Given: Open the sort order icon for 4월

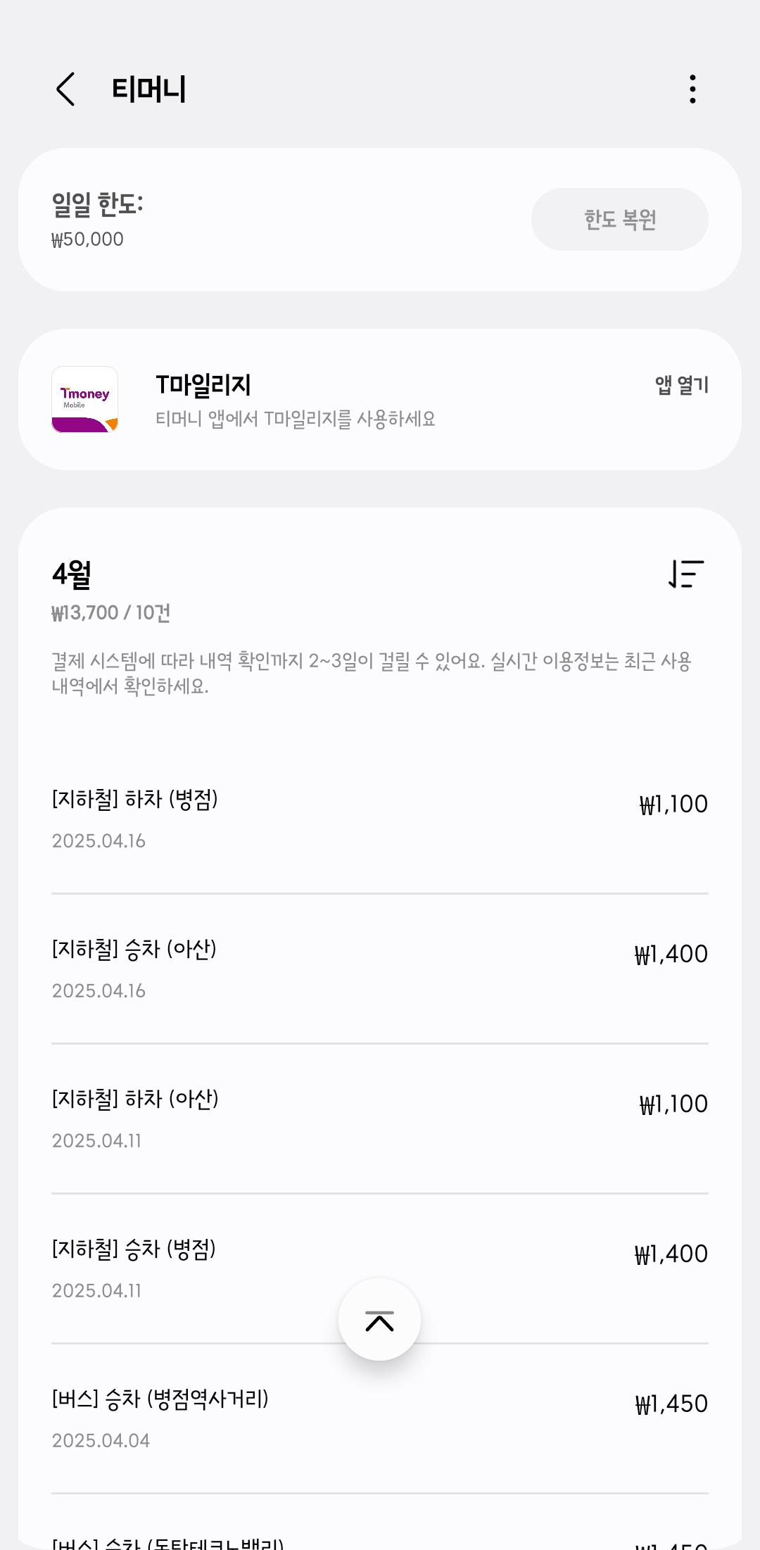Looking at the screenshot, I should [686, 574].
